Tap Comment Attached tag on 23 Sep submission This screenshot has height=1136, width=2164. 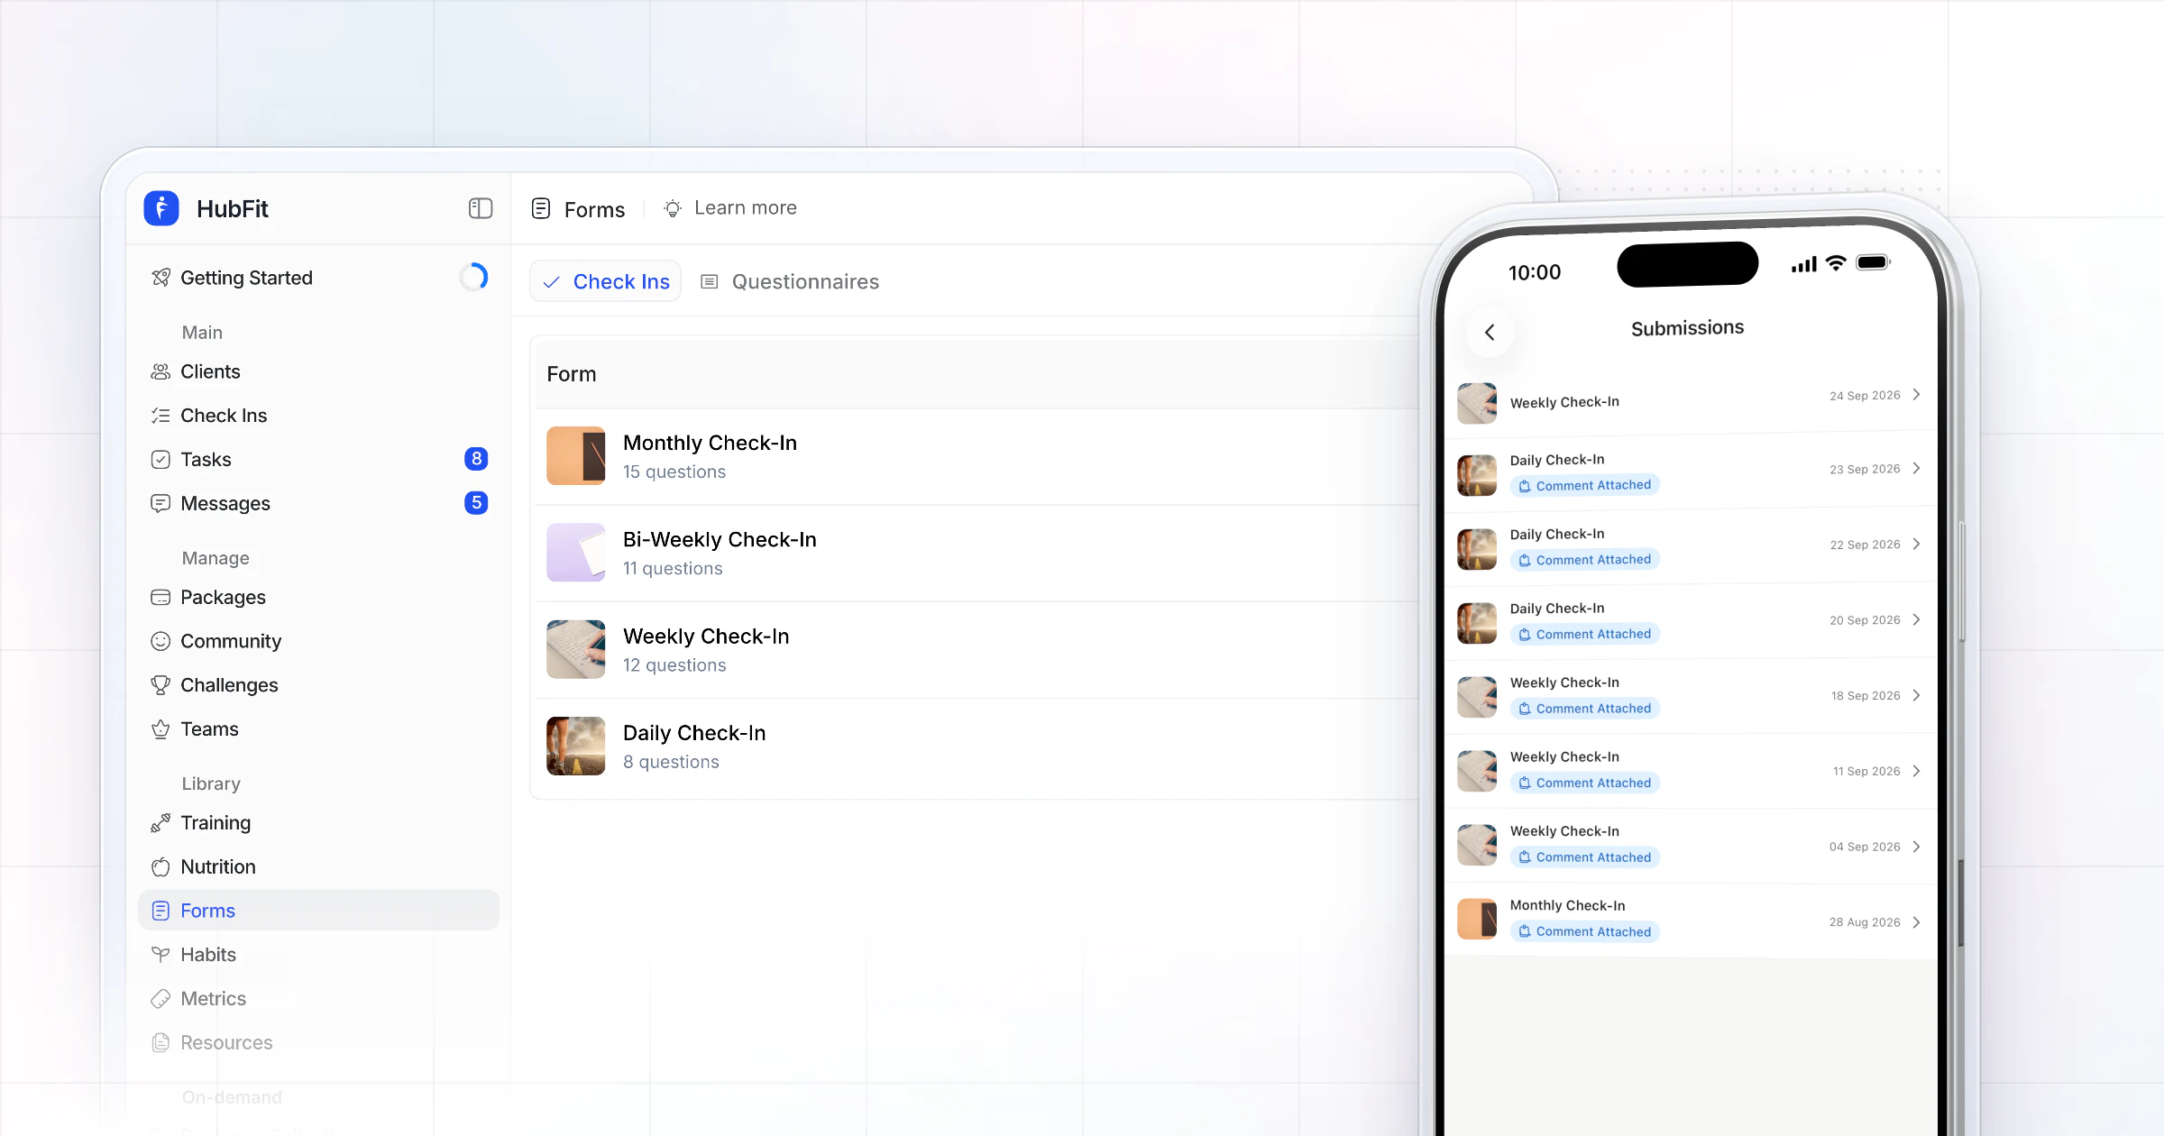pyautogui.click(x=1585, y=485)
